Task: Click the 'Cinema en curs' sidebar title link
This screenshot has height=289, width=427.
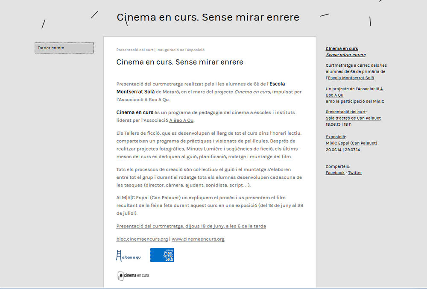Action: tap(342, 49)
